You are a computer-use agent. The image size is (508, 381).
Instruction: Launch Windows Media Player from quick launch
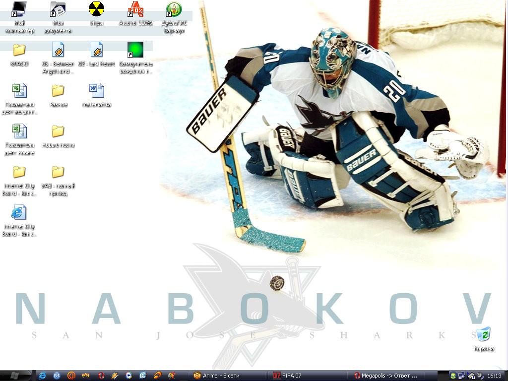pos(129,376)
